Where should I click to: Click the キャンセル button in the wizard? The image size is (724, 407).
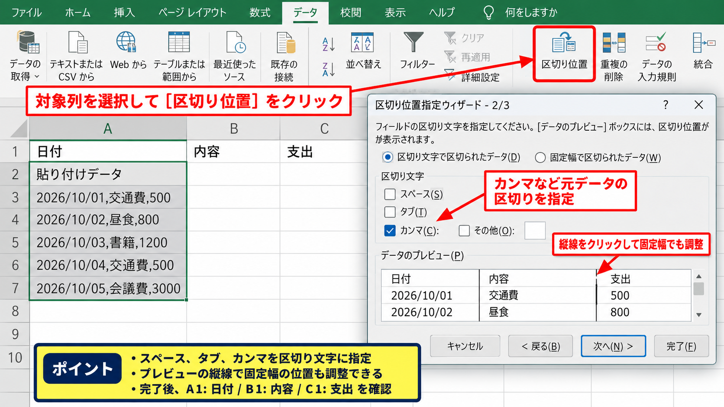(465, 346)
